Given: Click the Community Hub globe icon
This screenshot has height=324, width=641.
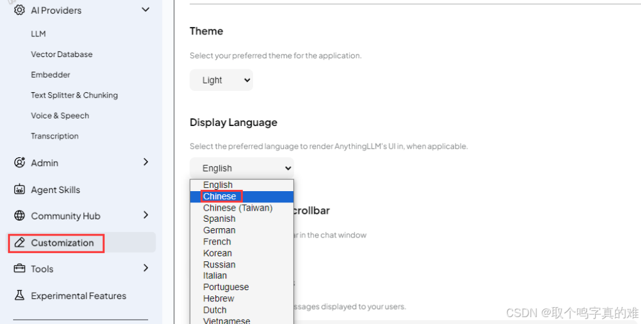Looking at the screenshot, I should [19, 216].
